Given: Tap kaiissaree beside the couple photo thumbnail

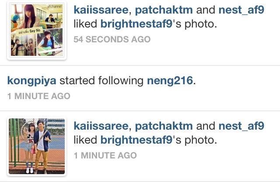Looking at the screenshot, I should (x=101, y=126).
